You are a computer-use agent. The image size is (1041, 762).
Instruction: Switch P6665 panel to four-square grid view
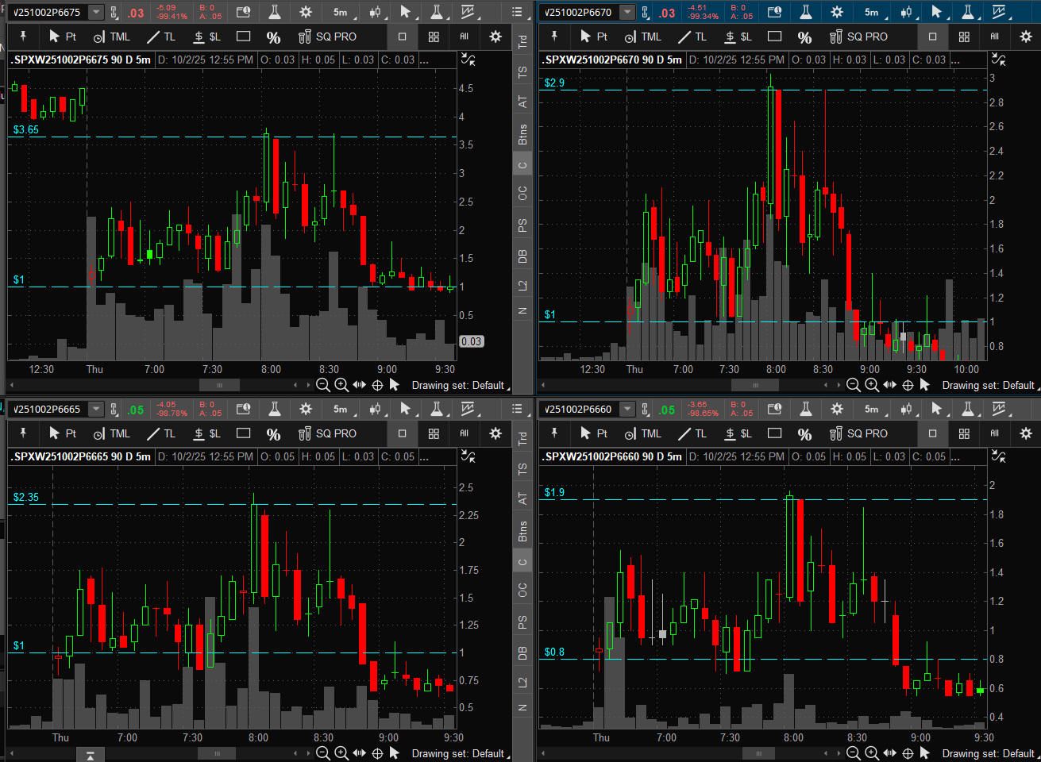[434, 433]
